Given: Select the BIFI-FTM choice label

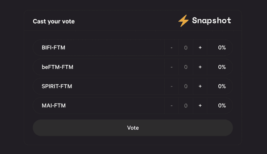Looking at the screenshot, I should 53,47.
